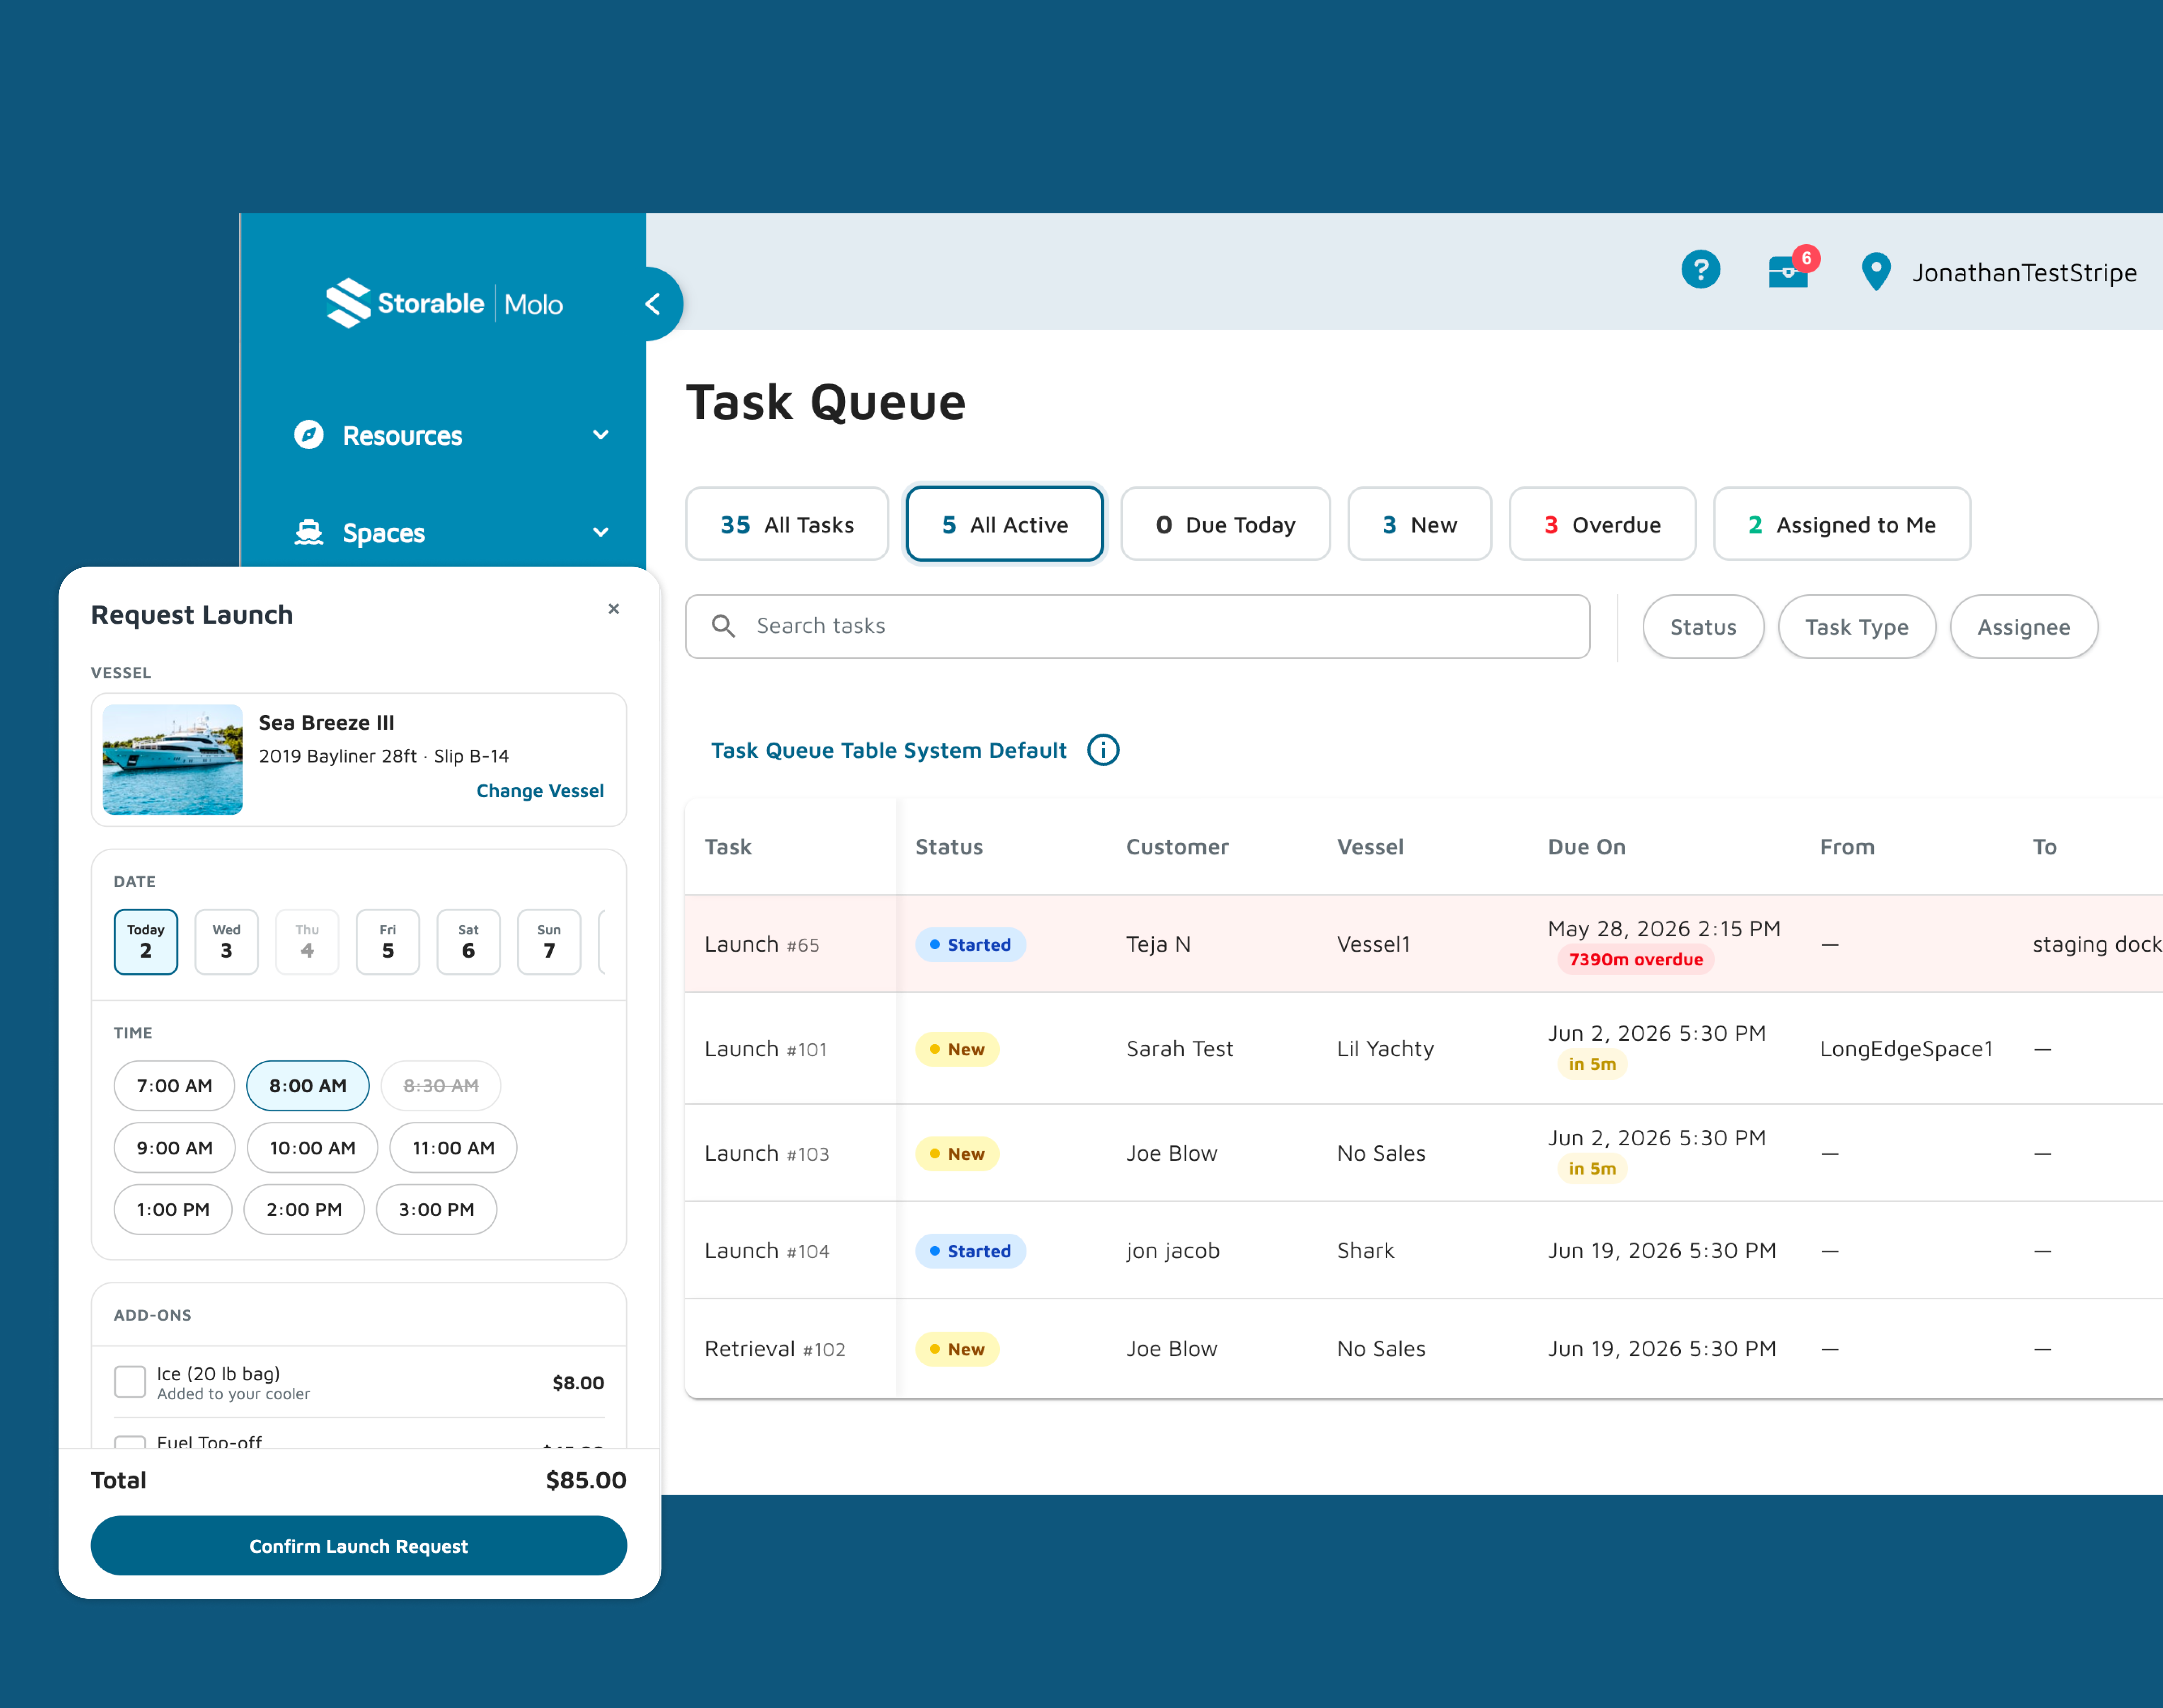Open the help question mark icon
This screenshot has width=2163, height=1708.
tap(1700, 270)
